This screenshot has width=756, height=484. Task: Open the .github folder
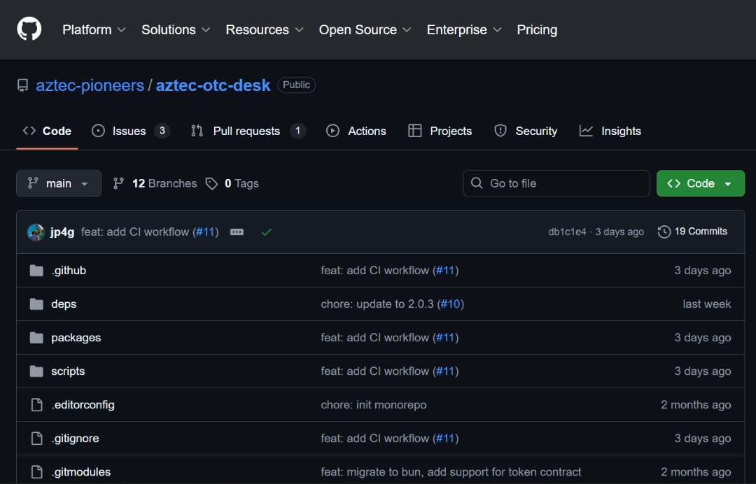point(69,271)
